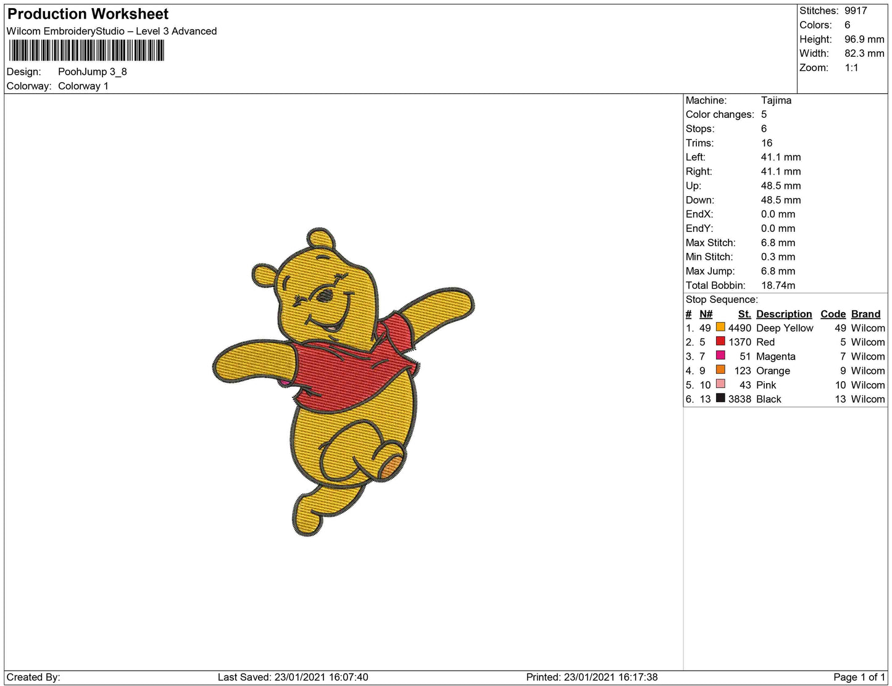The width and height of the screenshot is (892, 686).
Task: Click the Height value '96.9 mm'
Action: [864, 39]
